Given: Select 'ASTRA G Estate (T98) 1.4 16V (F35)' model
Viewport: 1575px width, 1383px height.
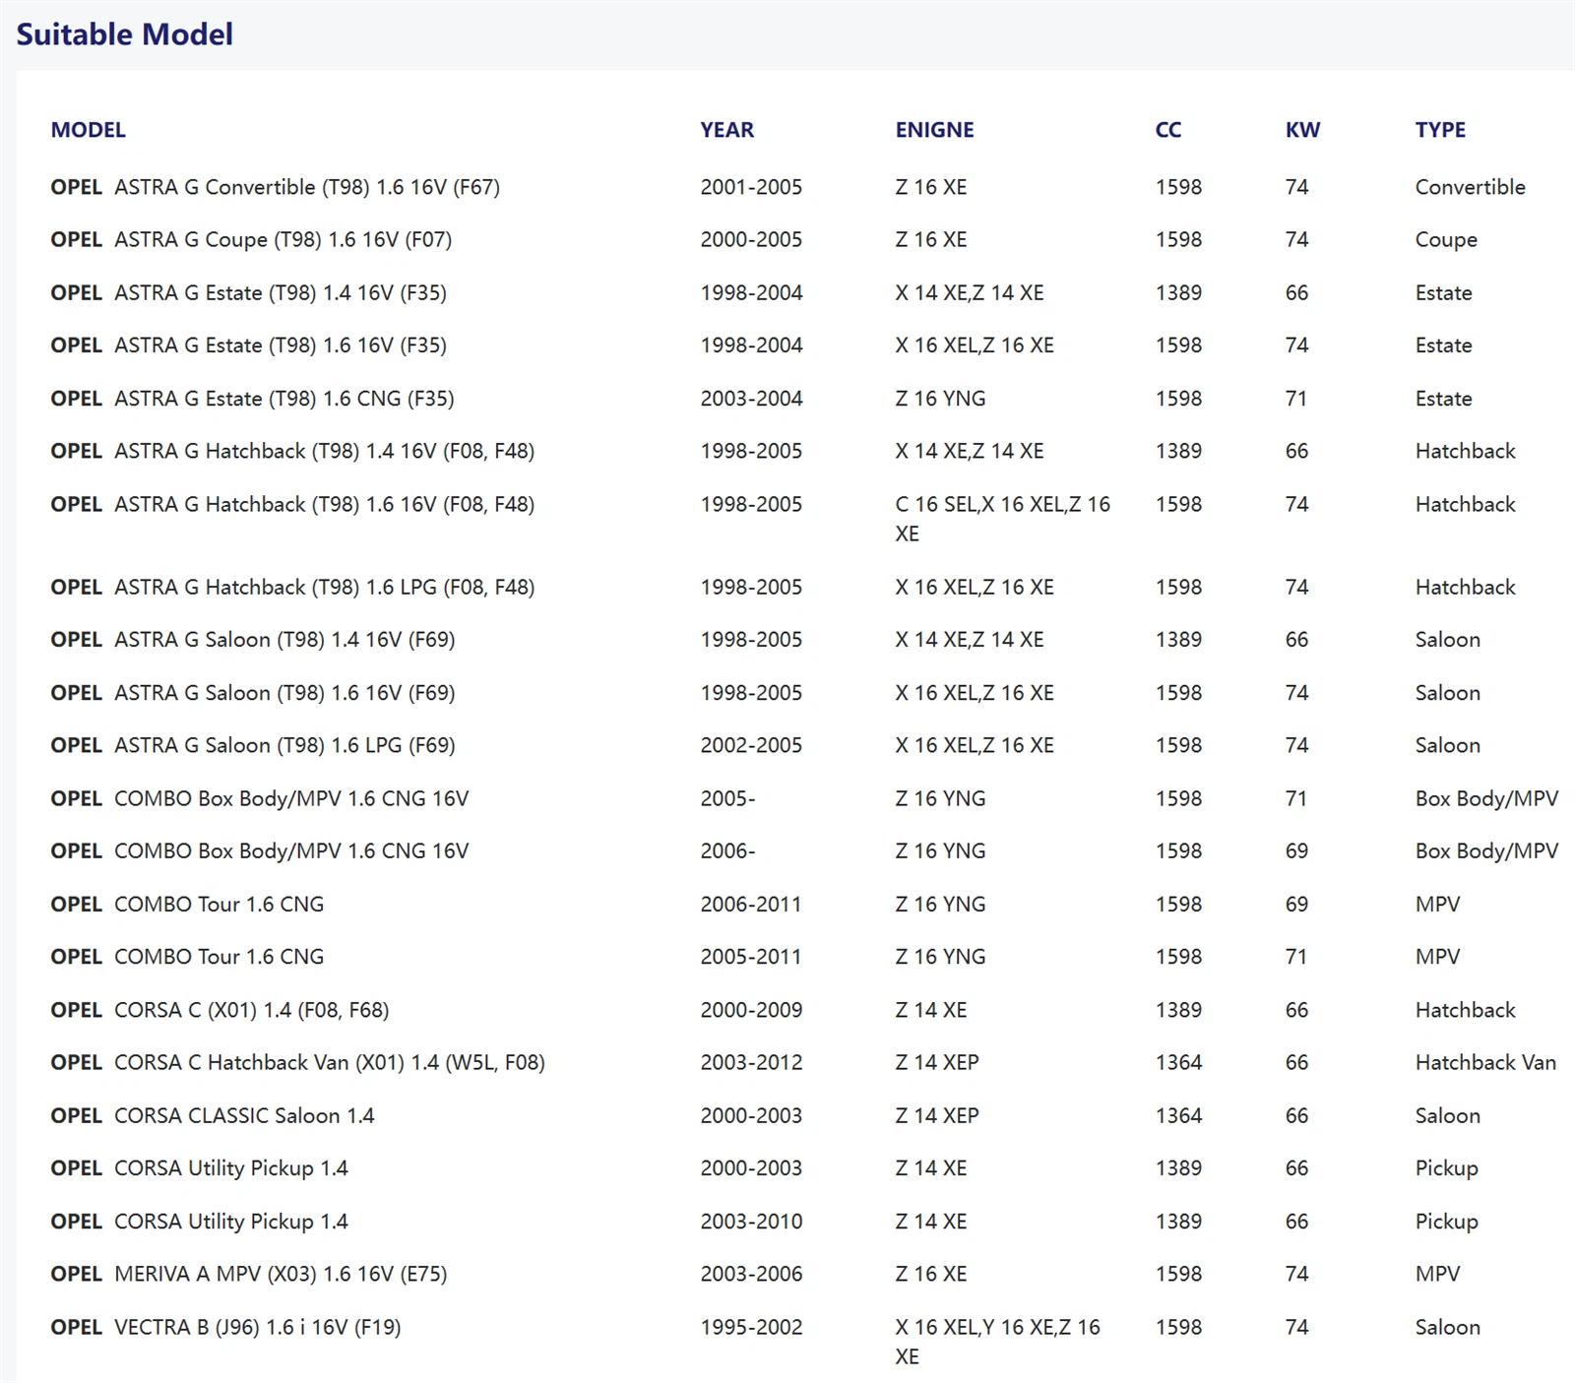Looking at the screenshot, I should pyautogui.click(x=281, y=292).
